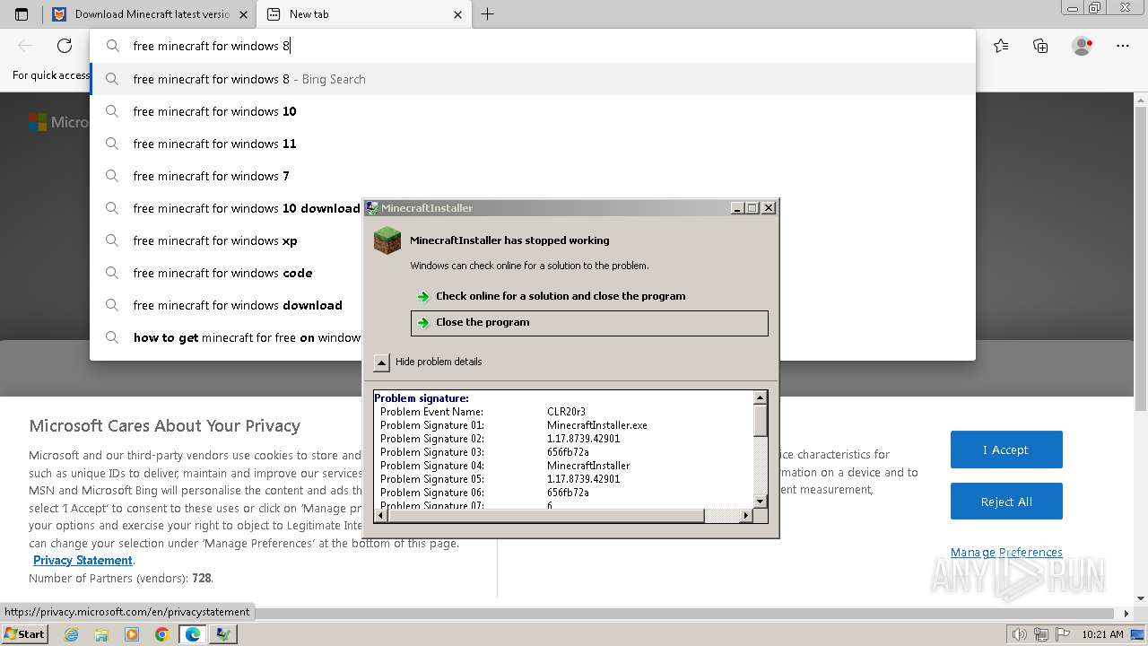Choose suggestion 'free minecraft for windows 11'

pos(533,144)
